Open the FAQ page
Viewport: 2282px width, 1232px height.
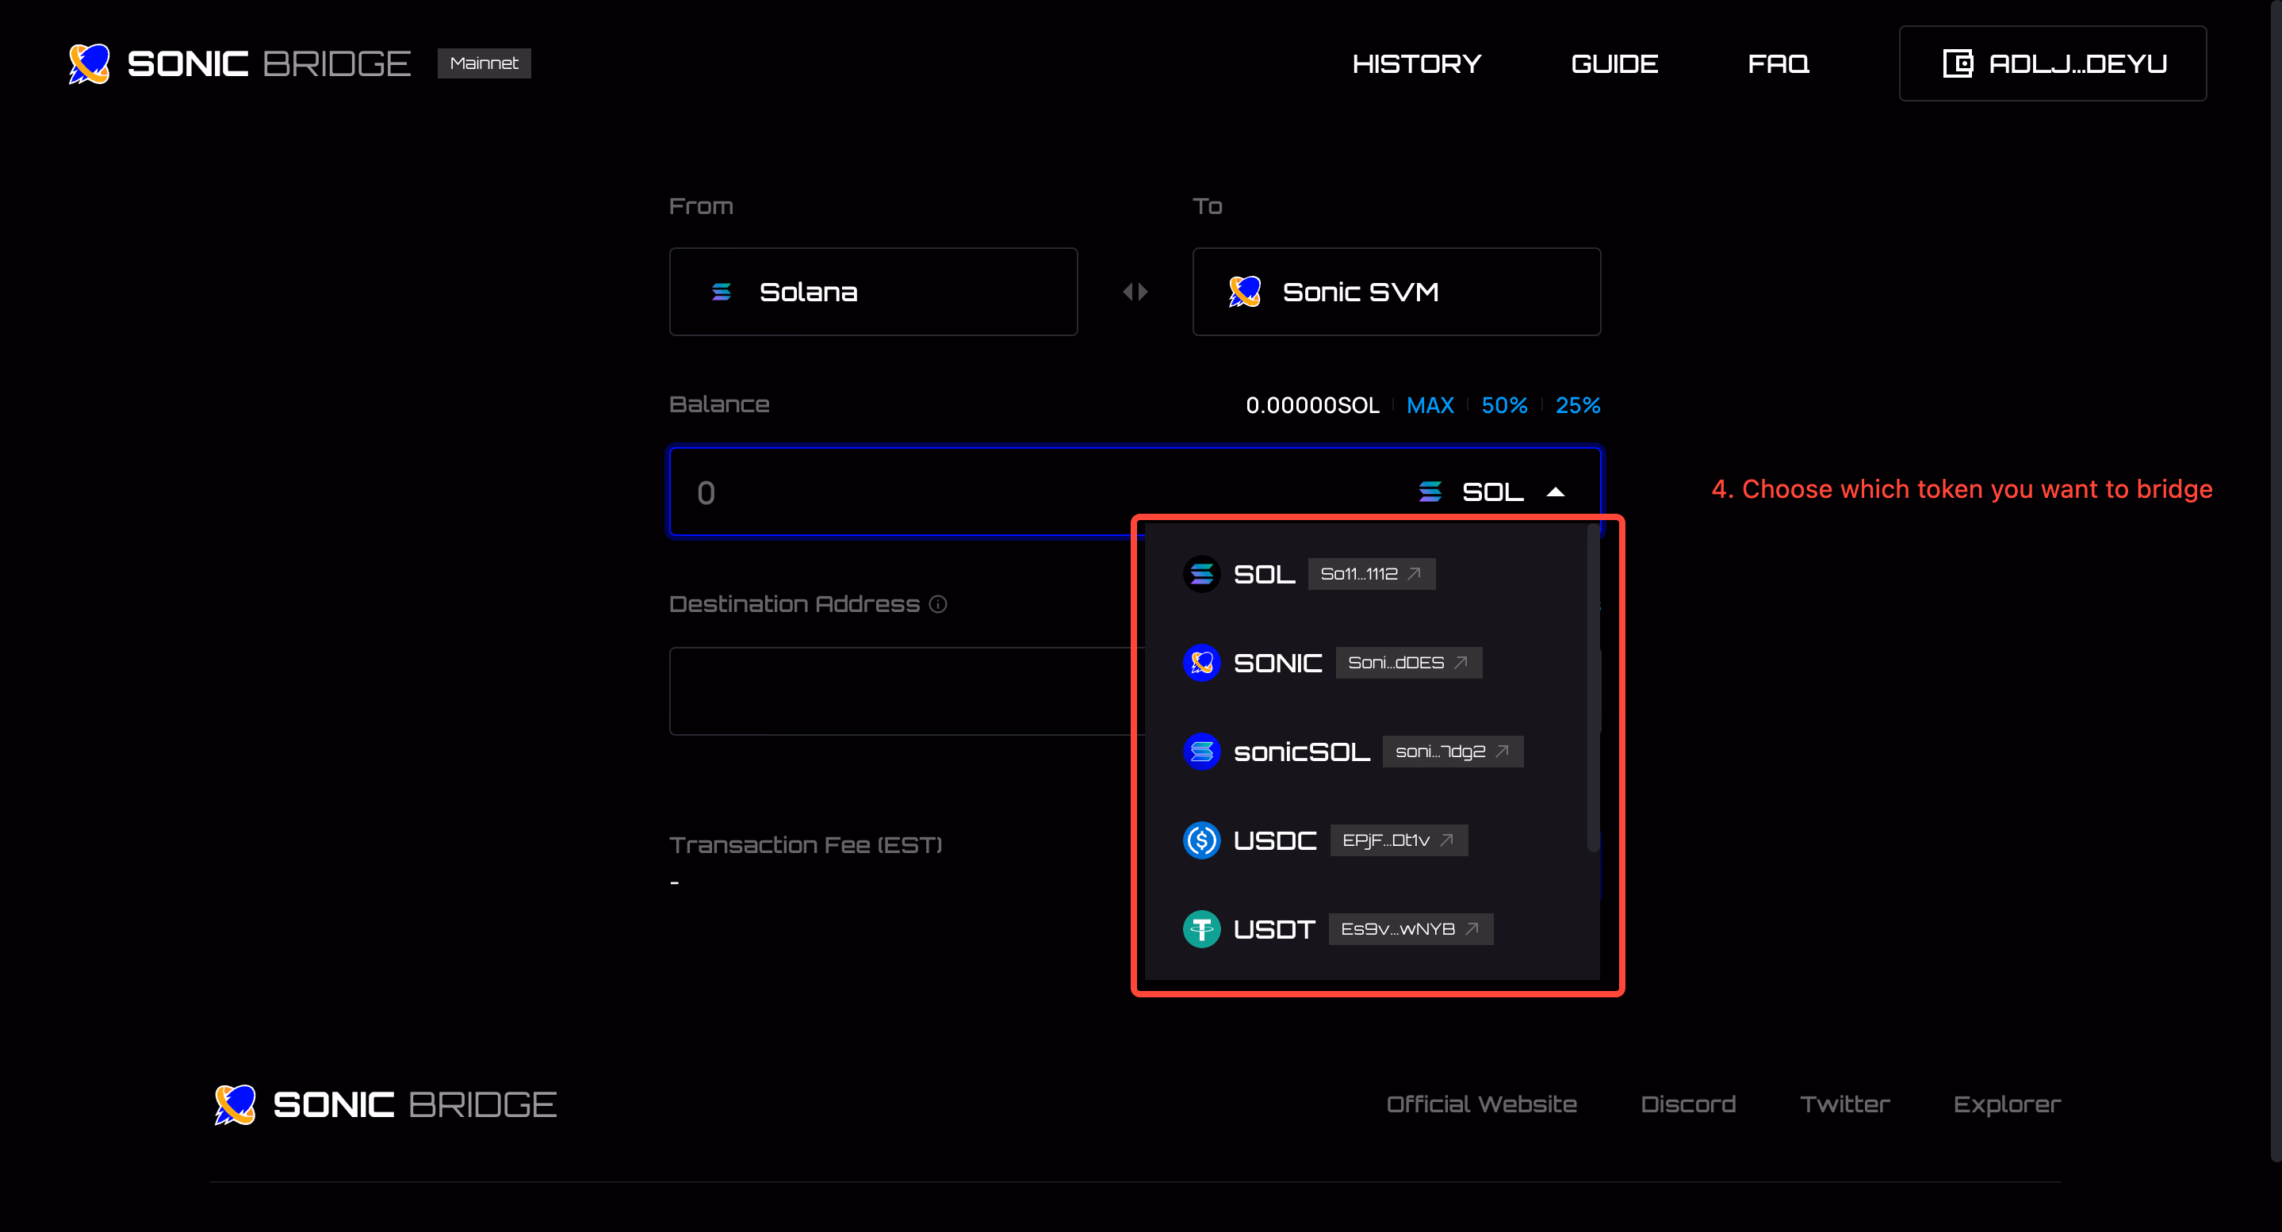tap(1778, 63)
